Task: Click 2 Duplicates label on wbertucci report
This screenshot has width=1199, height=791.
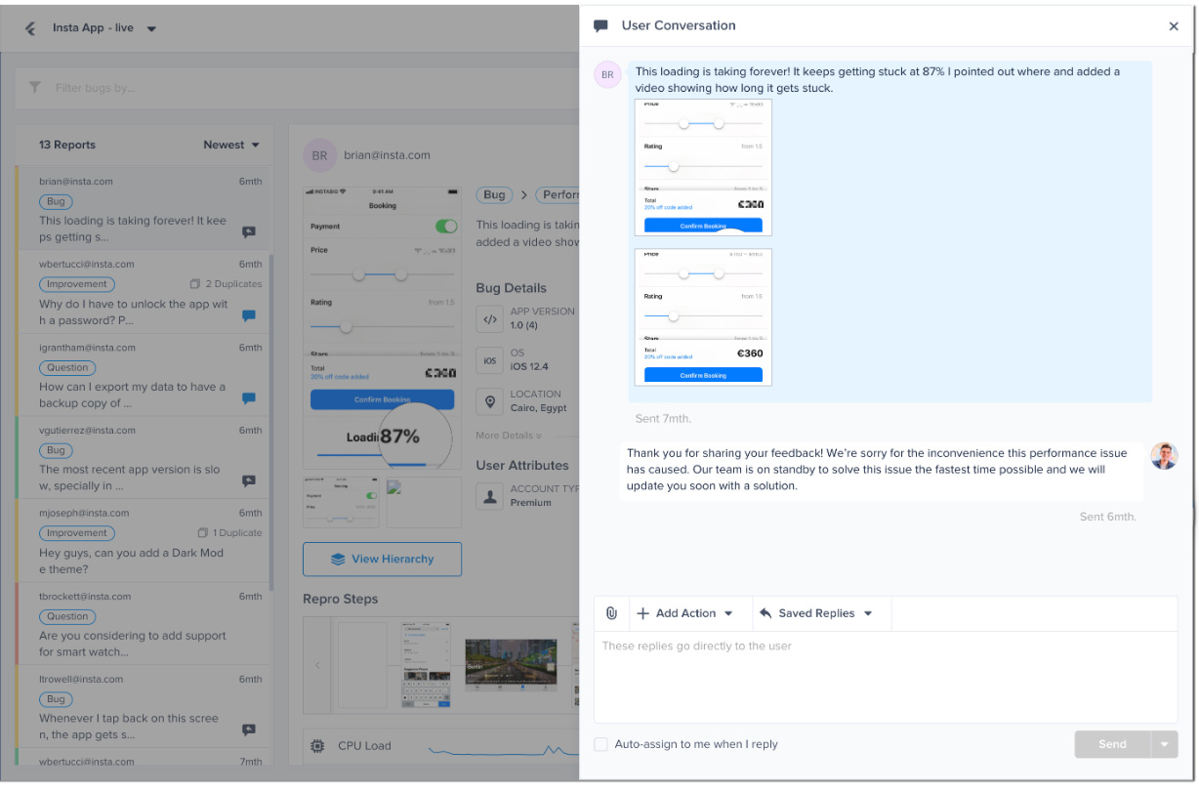Action: (x=226, y=284)
